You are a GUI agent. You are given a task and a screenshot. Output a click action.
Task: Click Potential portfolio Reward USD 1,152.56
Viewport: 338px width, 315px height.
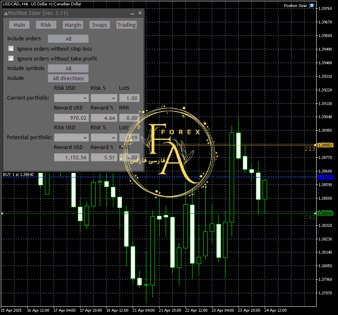point(71,157)
